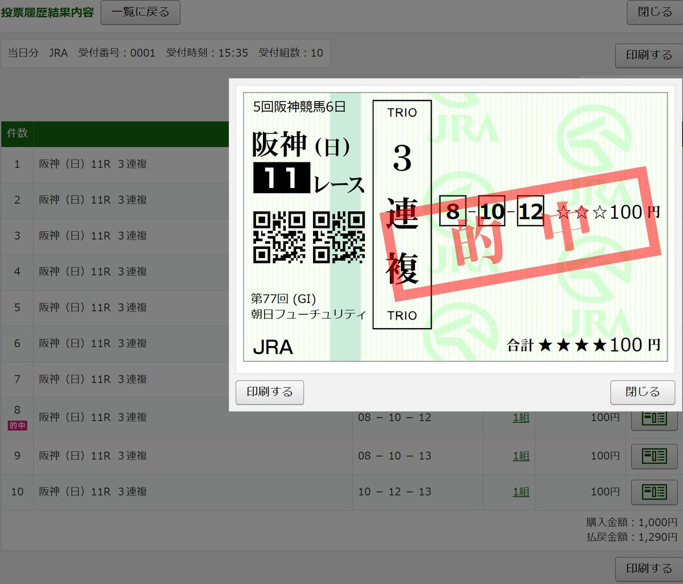Click 阪神（日）11R 3連複 text in row 7
The image size is (683, 584).
(93, 379)
